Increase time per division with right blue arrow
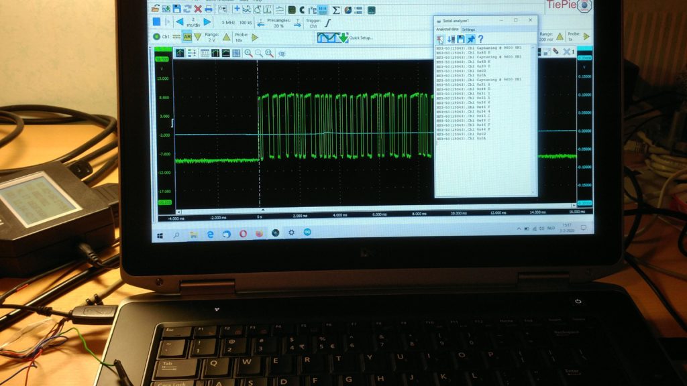Viewport: 687px width, 386px height. pyautogui.click(x=207, y=22)
